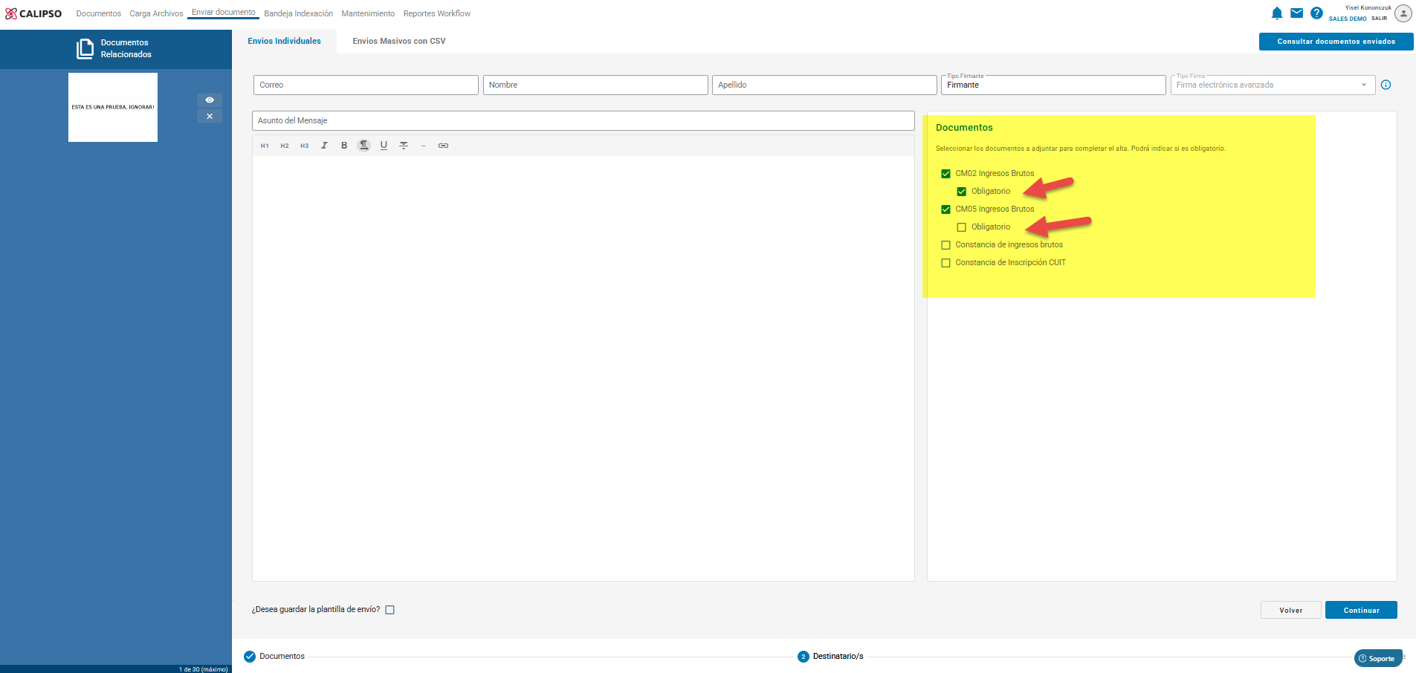
Task: Open the ESTA ES UNA PRUEBA document thumbnail
Action: click(113, 107)
